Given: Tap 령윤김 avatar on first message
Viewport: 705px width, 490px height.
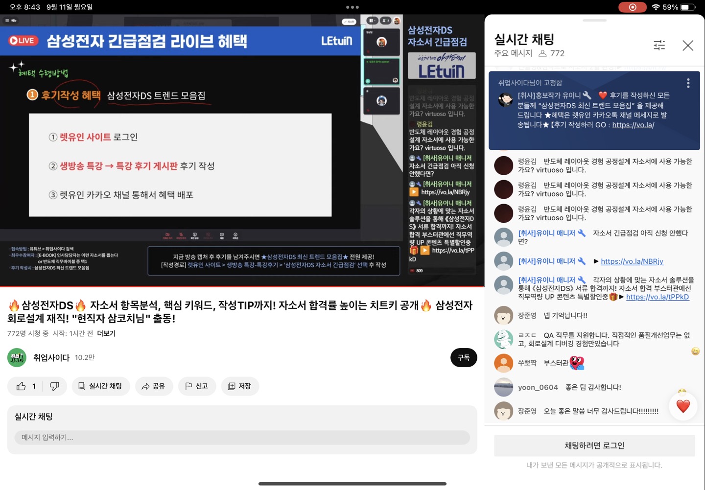Looking at the screenshot, I should click(x=503, y=165).
